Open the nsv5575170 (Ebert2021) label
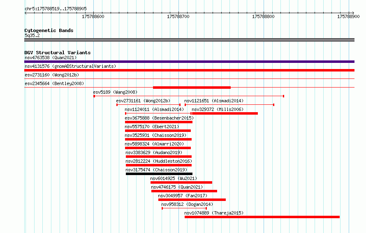366x233 pixels. [x=152, y=127]
